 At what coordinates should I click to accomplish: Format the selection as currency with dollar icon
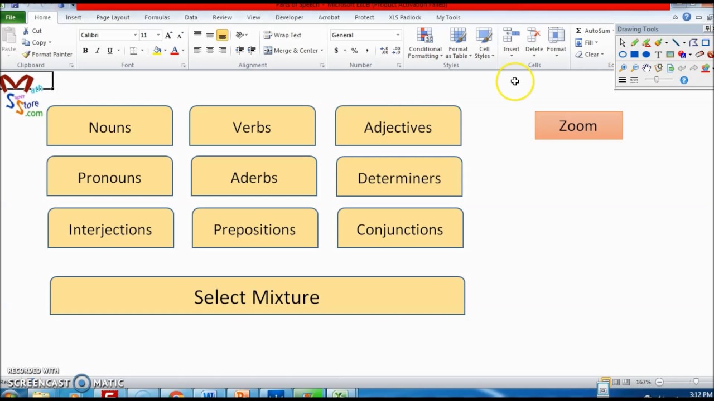click(x=336, y=51)
